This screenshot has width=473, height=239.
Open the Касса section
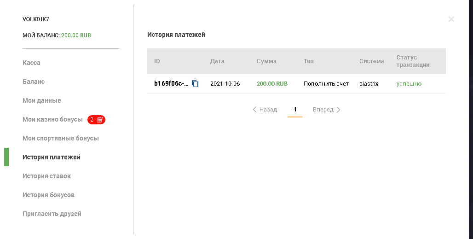tap(31, 63)
